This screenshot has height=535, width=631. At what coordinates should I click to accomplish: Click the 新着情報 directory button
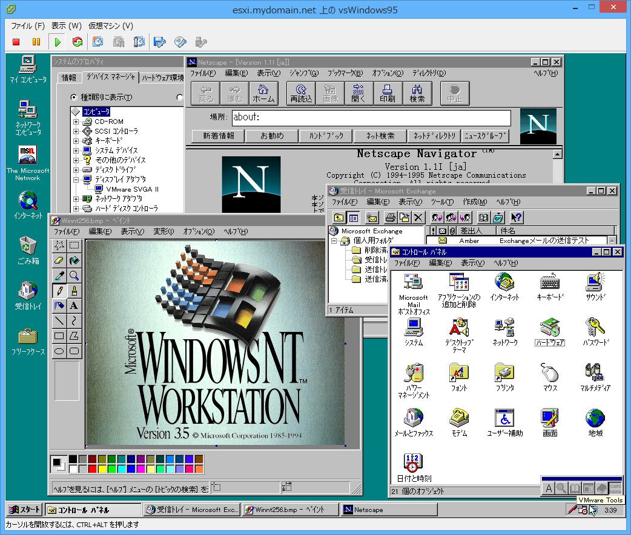(x=218, y=136)
